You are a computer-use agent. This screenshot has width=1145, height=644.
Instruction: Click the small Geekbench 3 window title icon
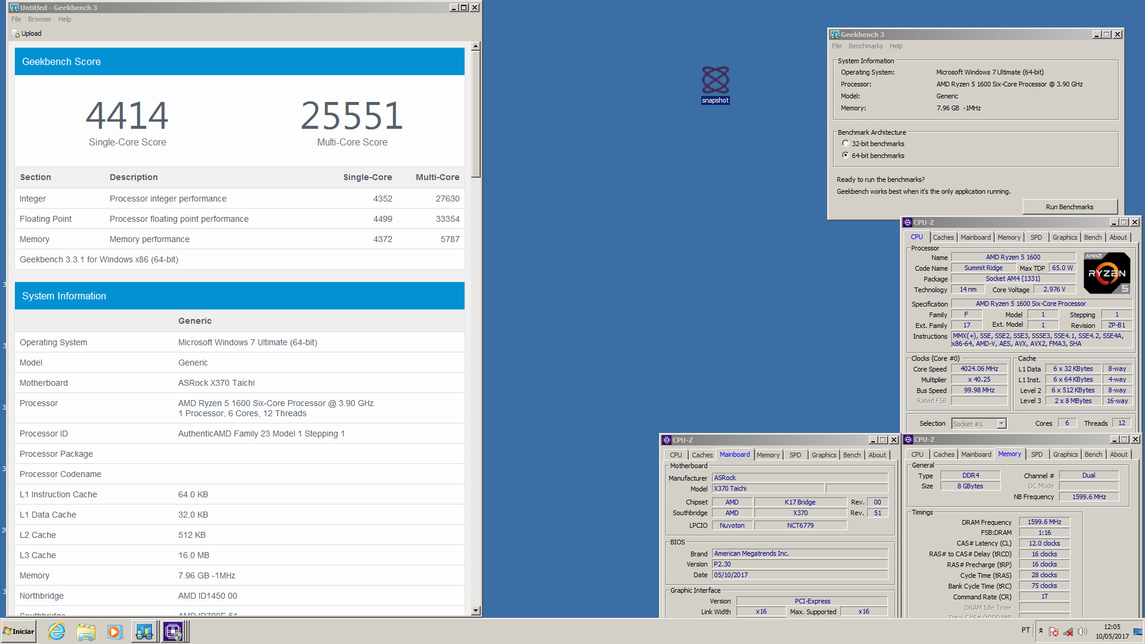point(835,34)
